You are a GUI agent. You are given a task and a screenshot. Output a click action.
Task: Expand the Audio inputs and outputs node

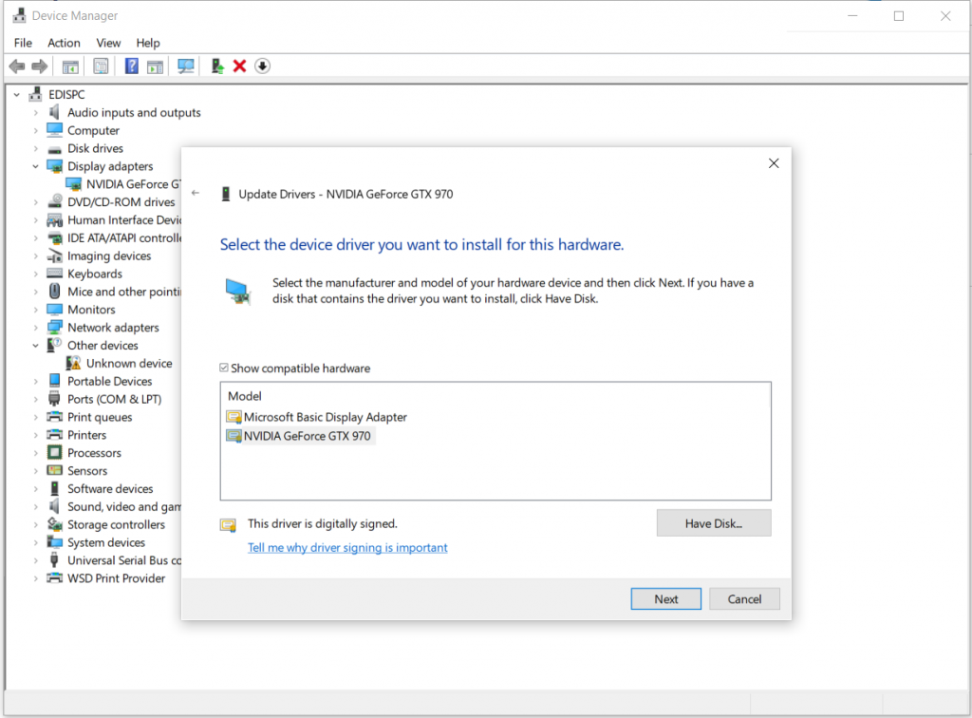click(x=35, y=113)
